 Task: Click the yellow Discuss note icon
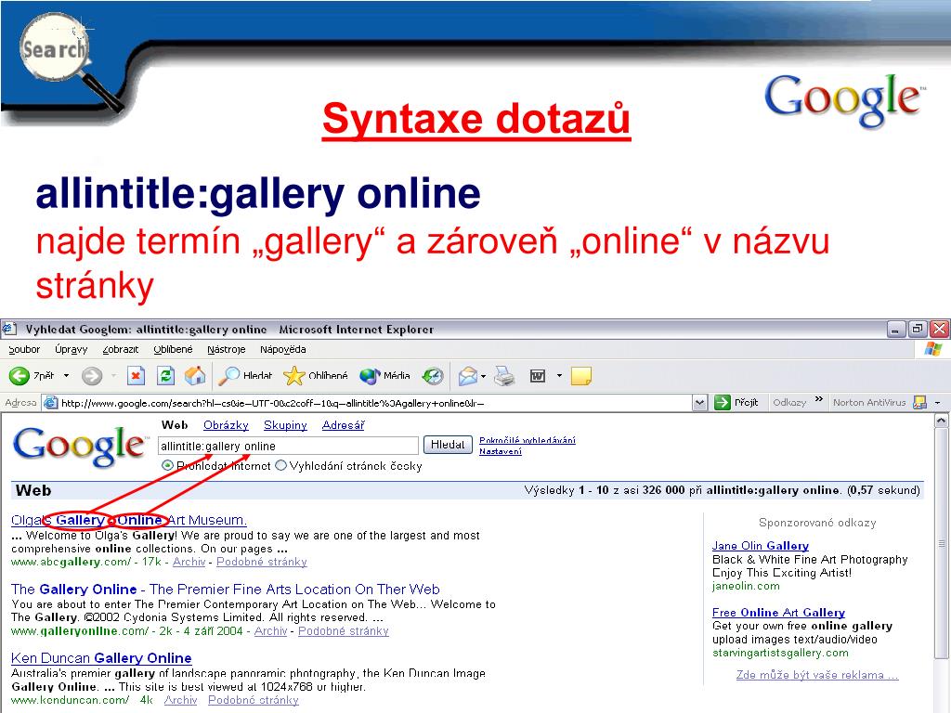581,376
